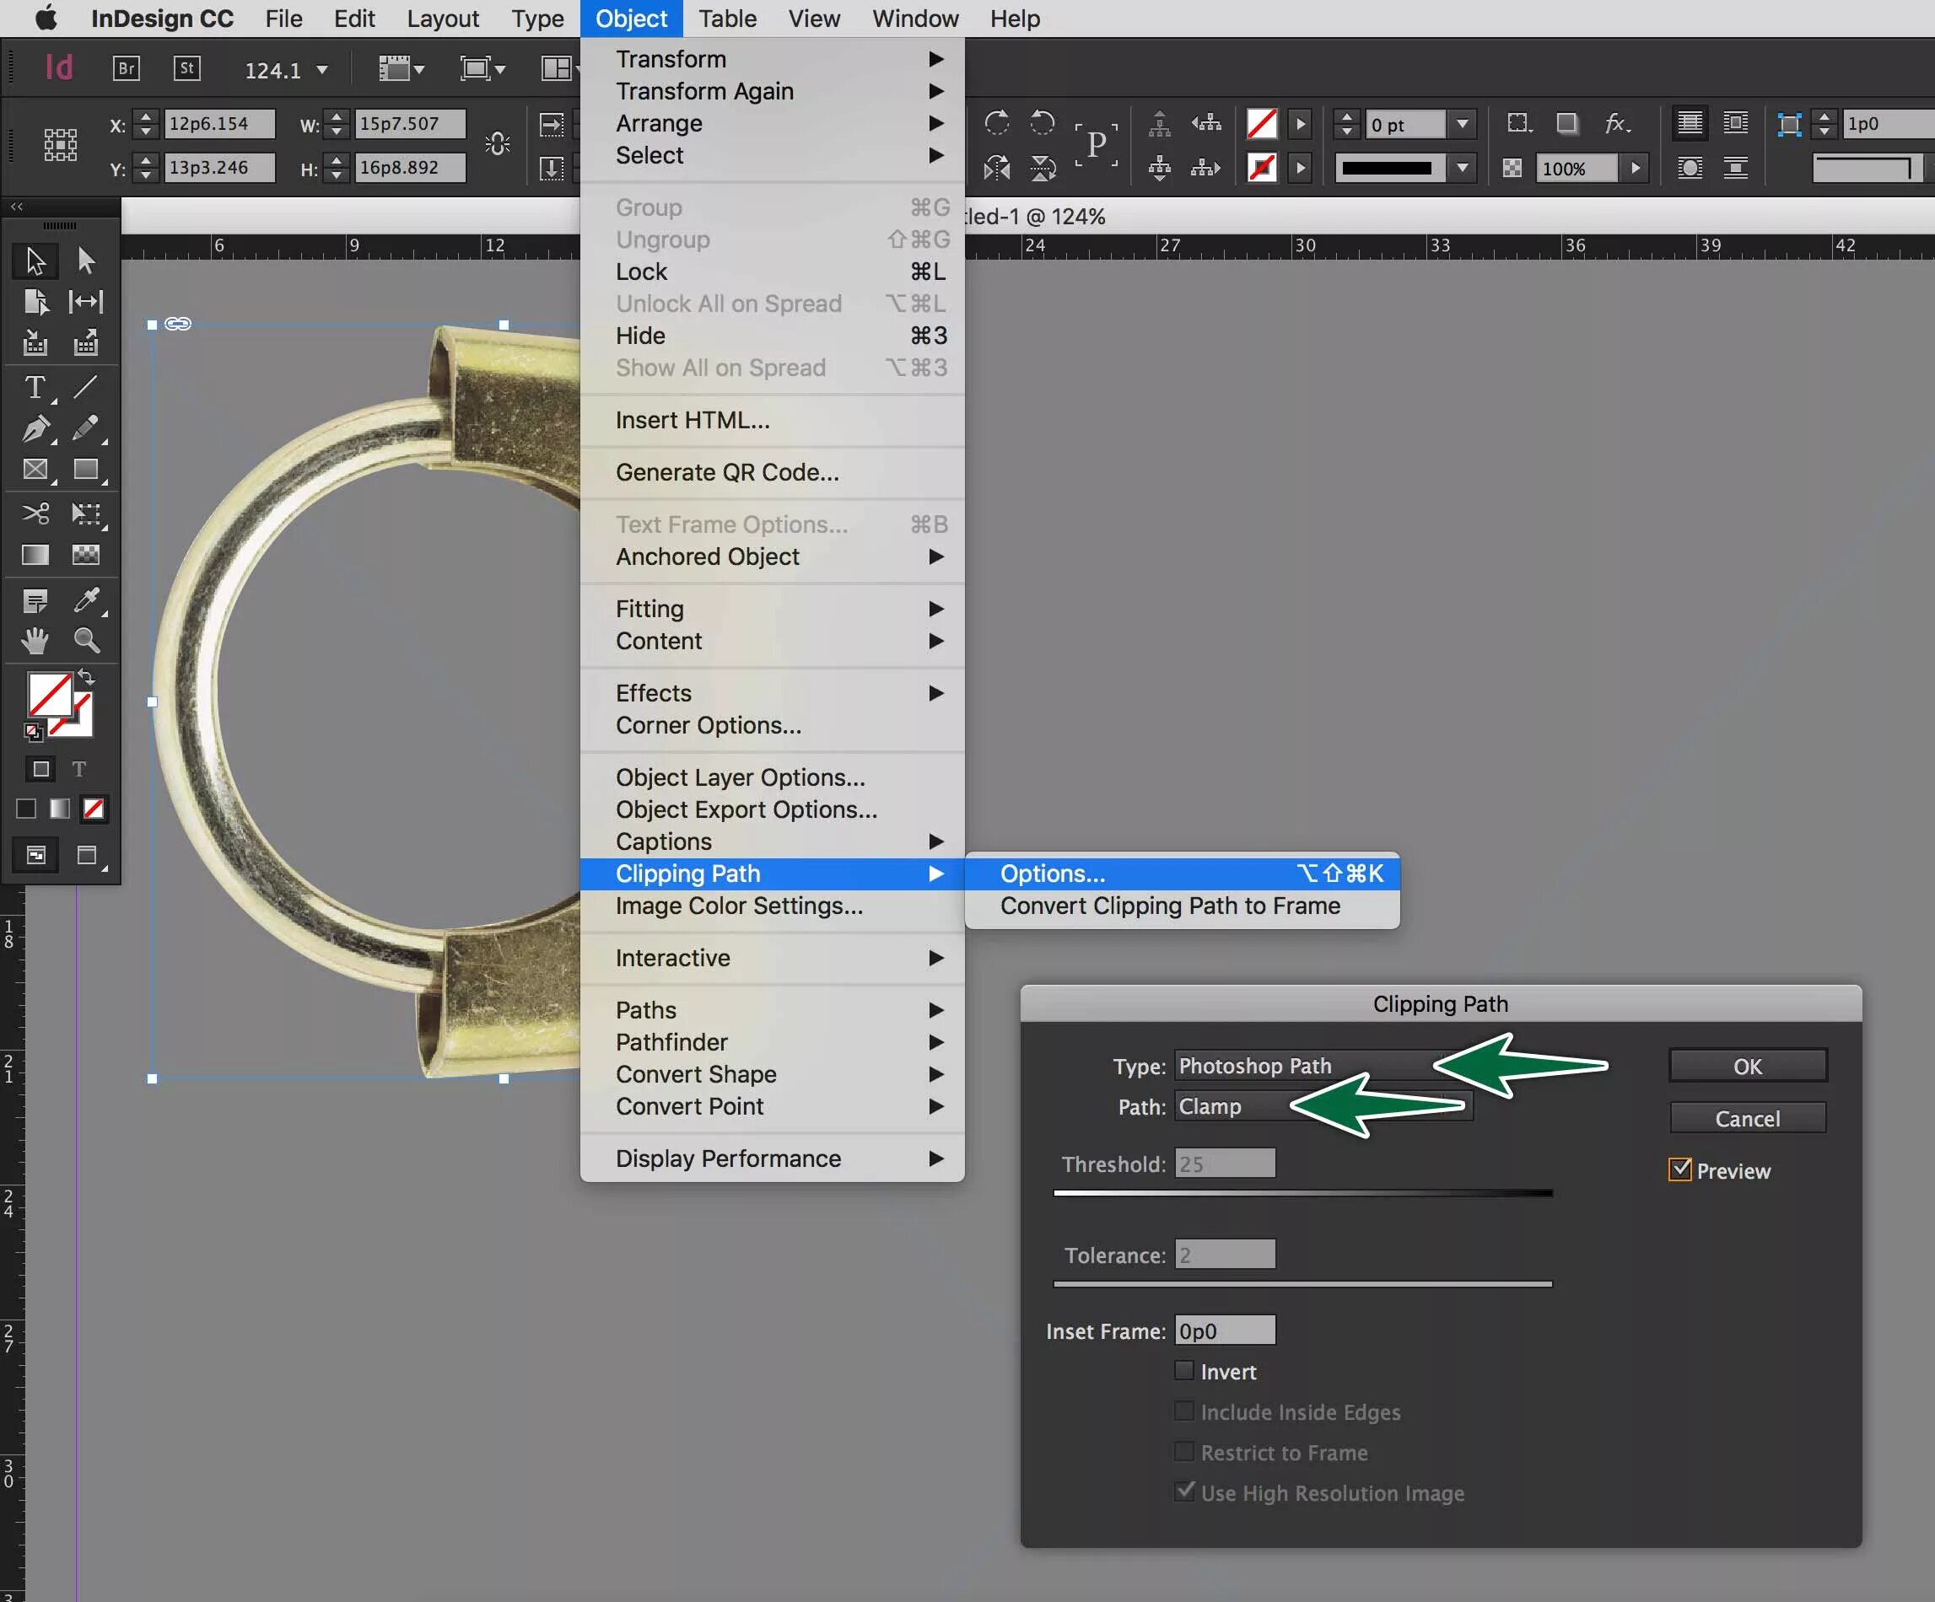
Task: Select the Gradient Swatch tool
Action: coord(35,555)
